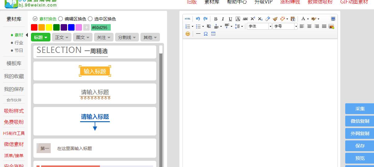Viewport: 374px width, 167px height.
Task: Toggle underline formatting
Action: click(230, 19)
